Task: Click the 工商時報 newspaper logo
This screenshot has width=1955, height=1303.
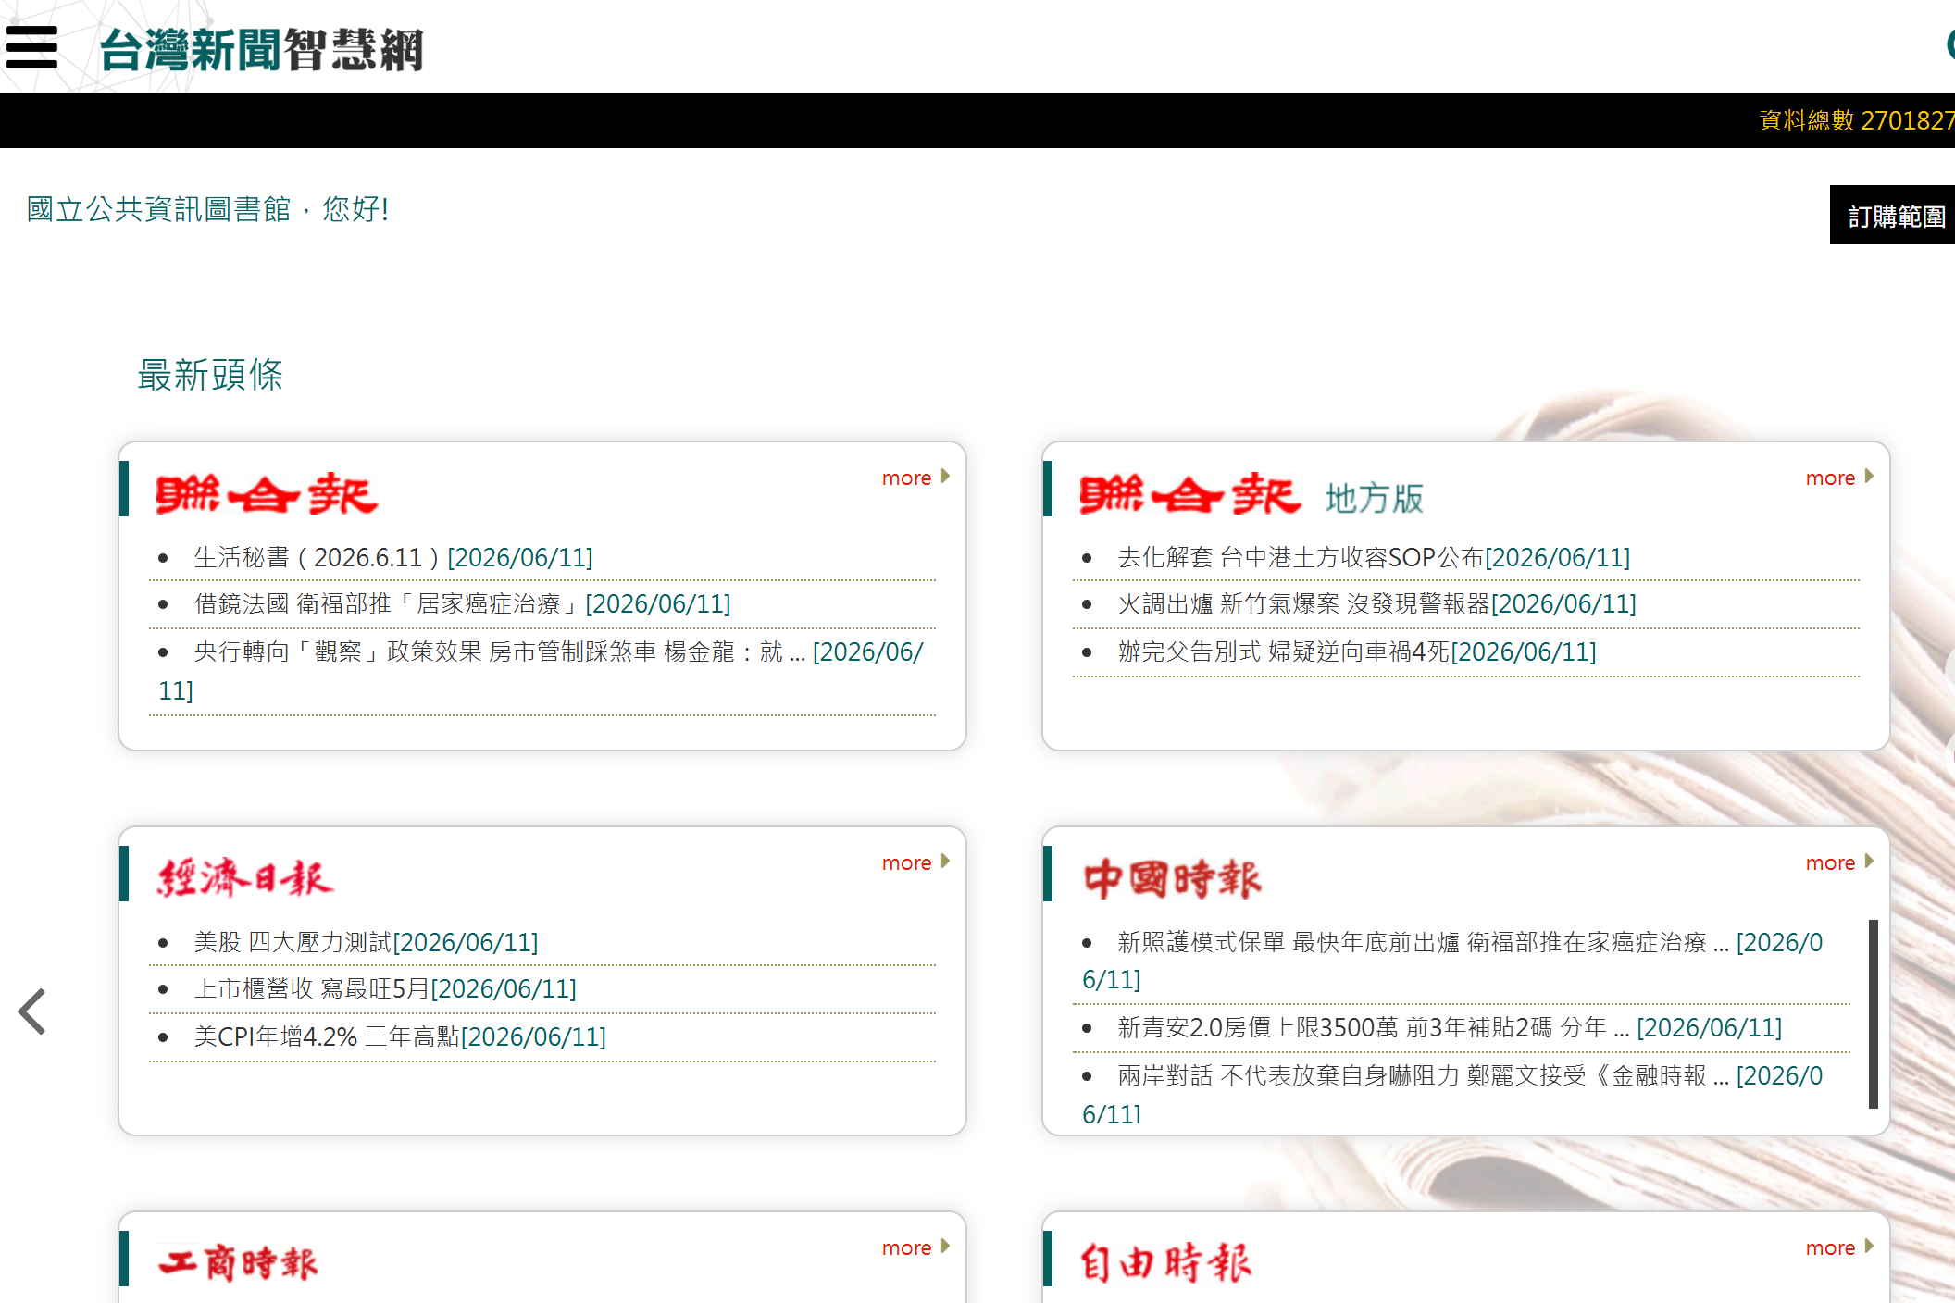Action: [238, 1262]
